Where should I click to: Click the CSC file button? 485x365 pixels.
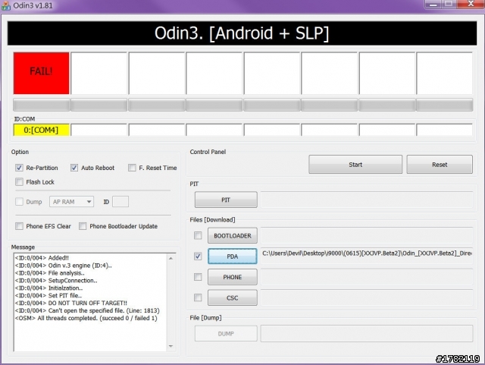pos(233,297)
